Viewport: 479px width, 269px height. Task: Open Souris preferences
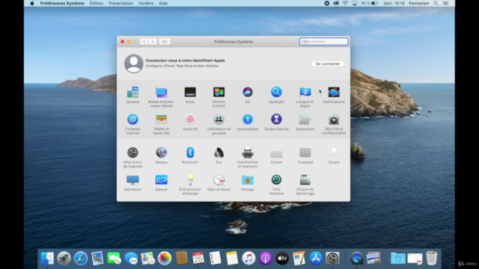point(334,152)
